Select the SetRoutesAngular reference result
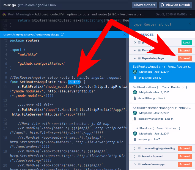 click(162, 72)
